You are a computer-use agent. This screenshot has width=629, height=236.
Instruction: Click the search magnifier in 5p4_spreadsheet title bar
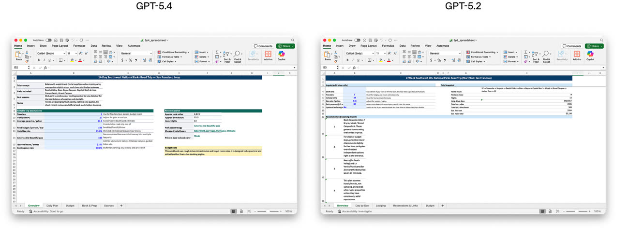click(293, 40)
